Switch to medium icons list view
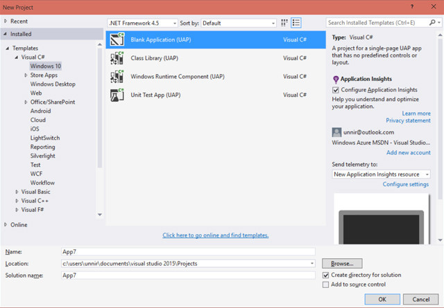The image size is (444, 308). (x=296, y=23)
